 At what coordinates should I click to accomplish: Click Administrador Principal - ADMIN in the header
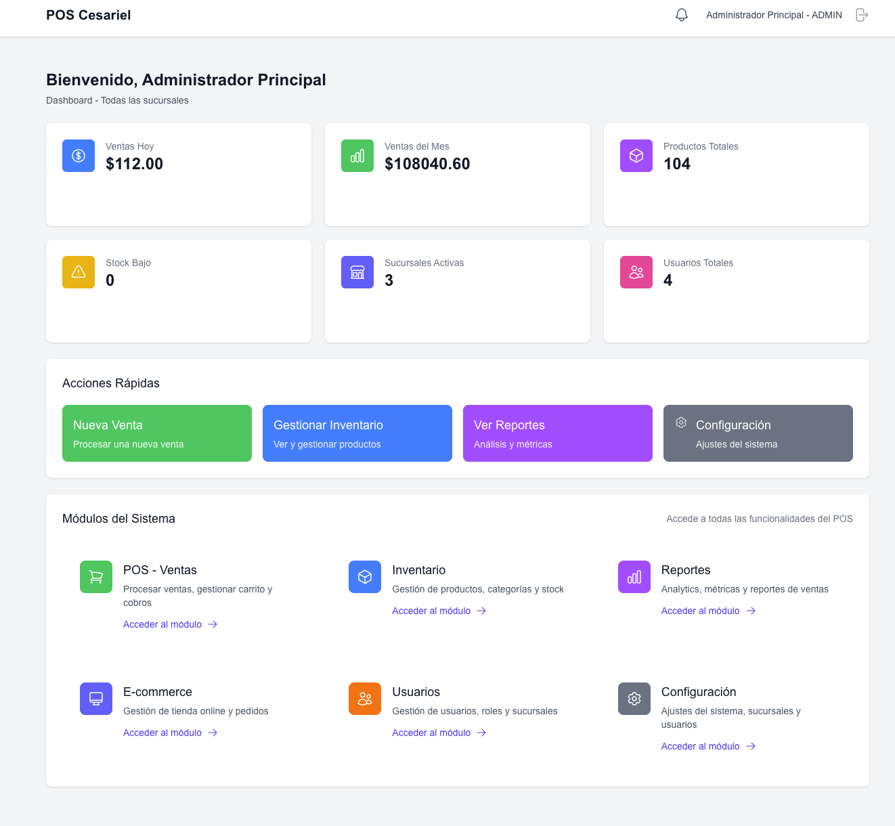pos(773,14)
